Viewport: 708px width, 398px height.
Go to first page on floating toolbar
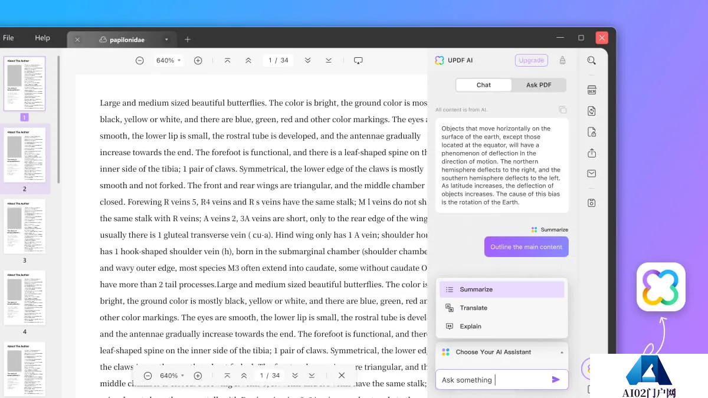[227, 376]
